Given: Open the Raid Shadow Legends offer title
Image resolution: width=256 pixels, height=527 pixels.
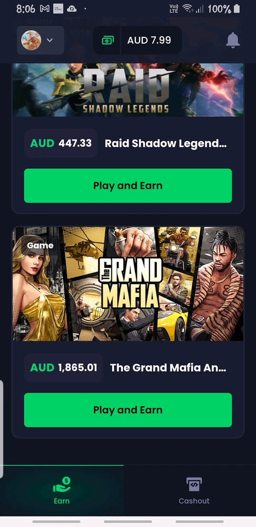Looking at the screenshot, I should click(165, 143).
